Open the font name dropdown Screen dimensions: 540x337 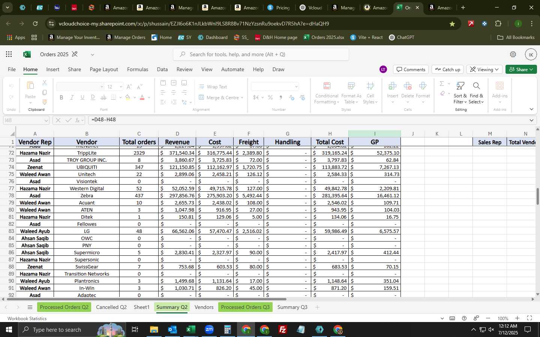click(x=101, y=87)
